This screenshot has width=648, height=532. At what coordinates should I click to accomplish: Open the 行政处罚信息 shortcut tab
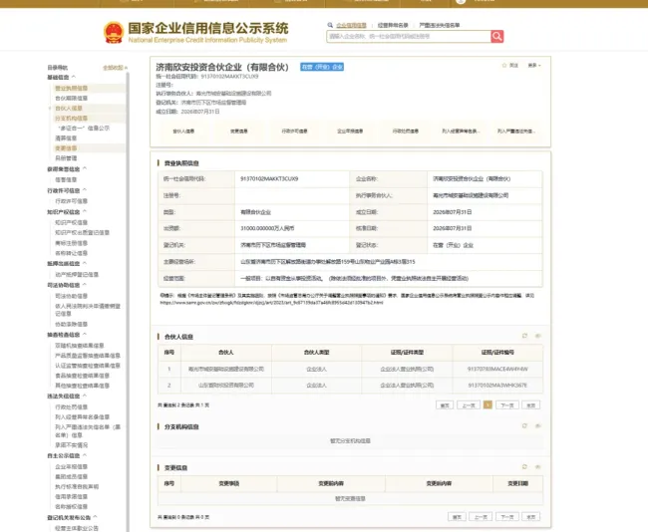click(x=406, y=132)
